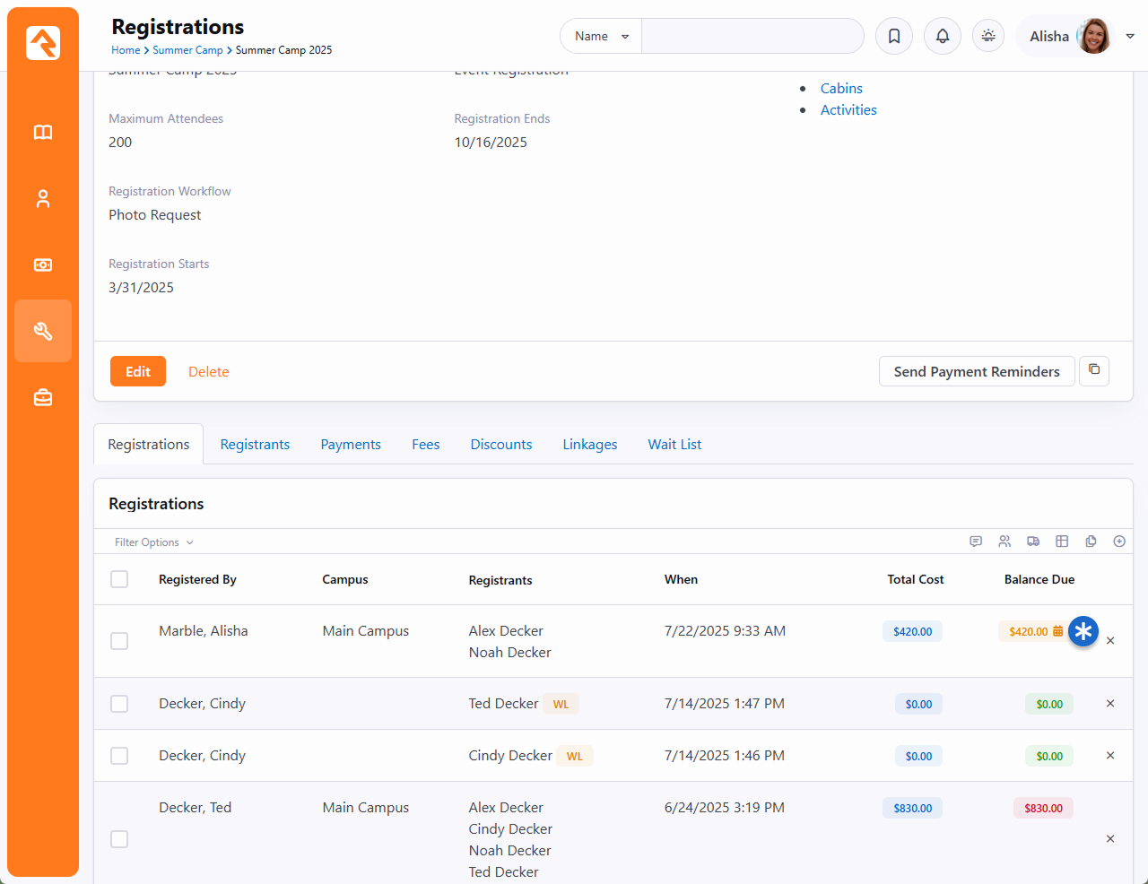Expand the Filter Options section

(x=153, y=542)
